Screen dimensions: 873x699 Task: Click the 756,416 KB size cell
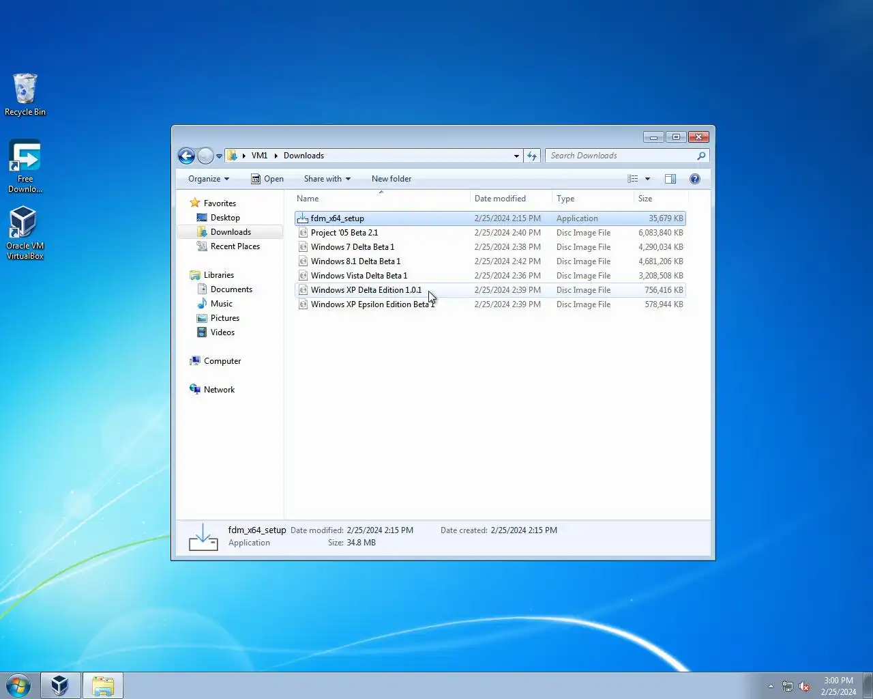[664, 290]
